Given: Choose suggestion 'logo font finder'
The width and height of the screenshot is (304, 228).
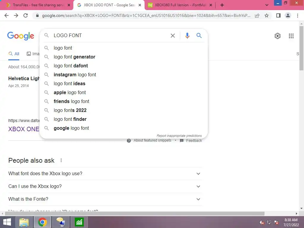Looking at the screenshot, I should [123, 119].
